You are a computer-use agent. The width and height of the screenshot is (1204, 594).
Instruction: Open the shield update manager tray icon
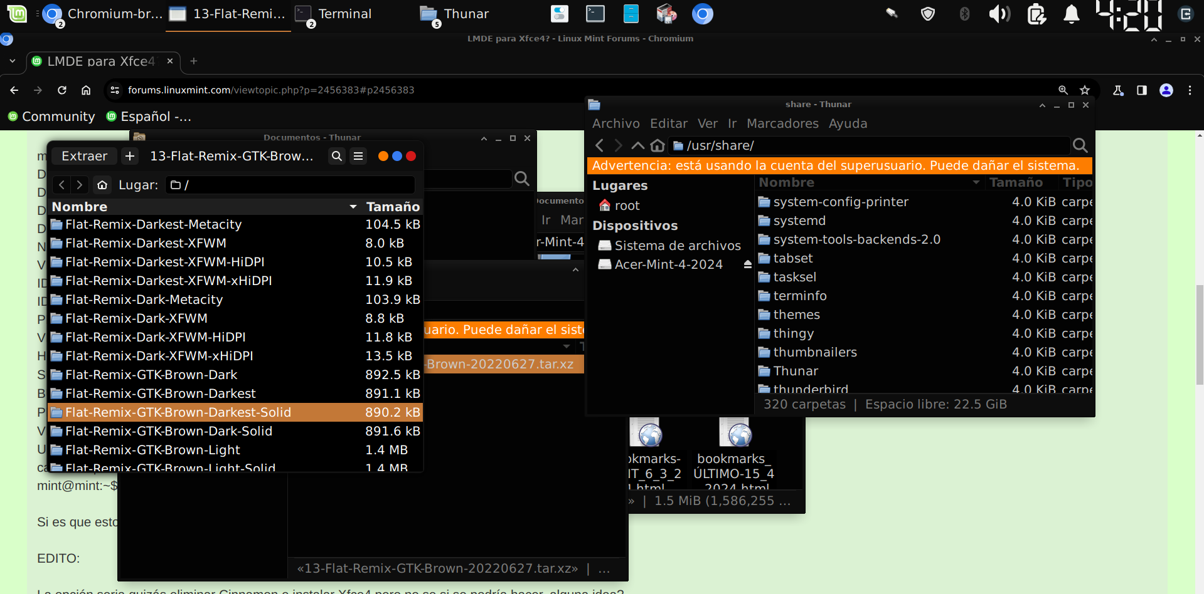928,14
